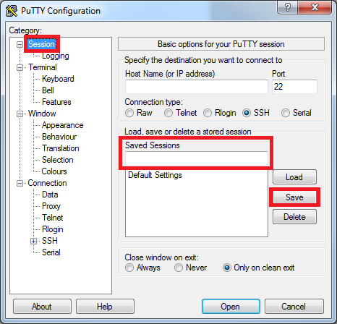Select the Telnet connection type
337x324 pixels.
(x=168, y=113)
